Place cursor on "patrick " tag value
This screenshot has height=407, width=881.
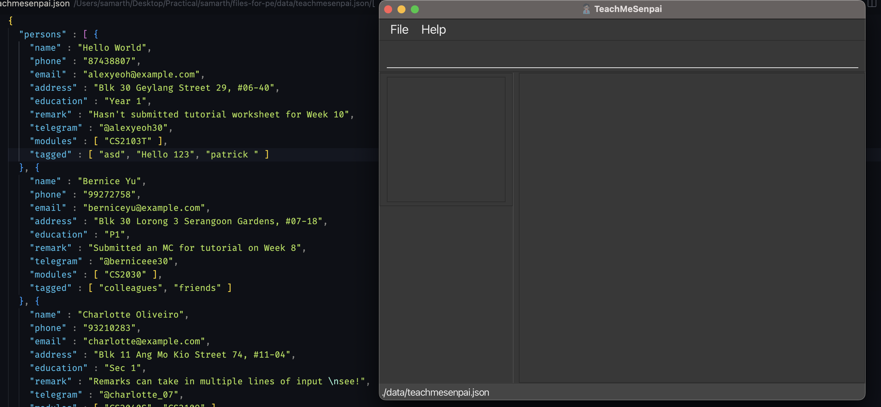[231, 154]
